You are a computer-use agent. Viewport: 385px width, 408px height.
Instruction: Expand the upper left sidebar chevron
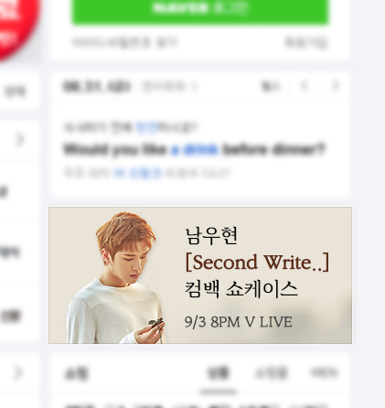tap(20, 139)
